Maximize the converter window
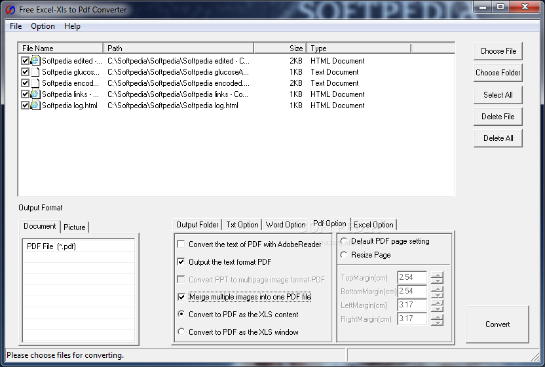The height and width of the screenshot is (367, 545). tap(500, 7)
